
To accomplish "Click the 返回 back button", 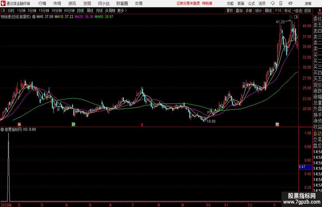I will (308, 11).
